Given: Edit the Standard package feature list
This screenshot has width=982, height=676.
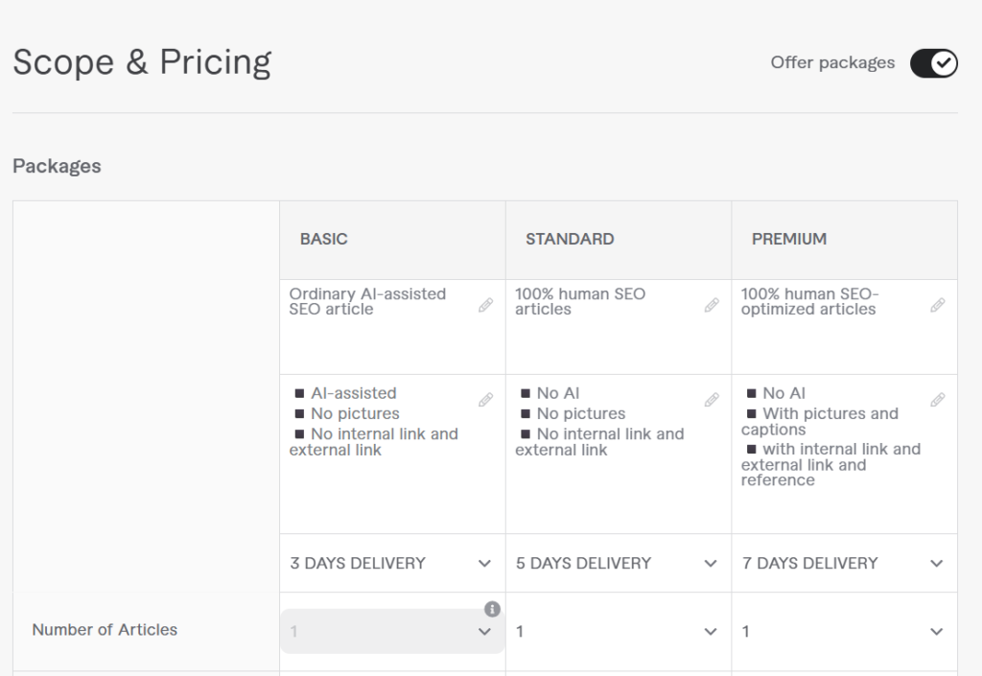Looking at the screenshot, I should tap(712, 400).
